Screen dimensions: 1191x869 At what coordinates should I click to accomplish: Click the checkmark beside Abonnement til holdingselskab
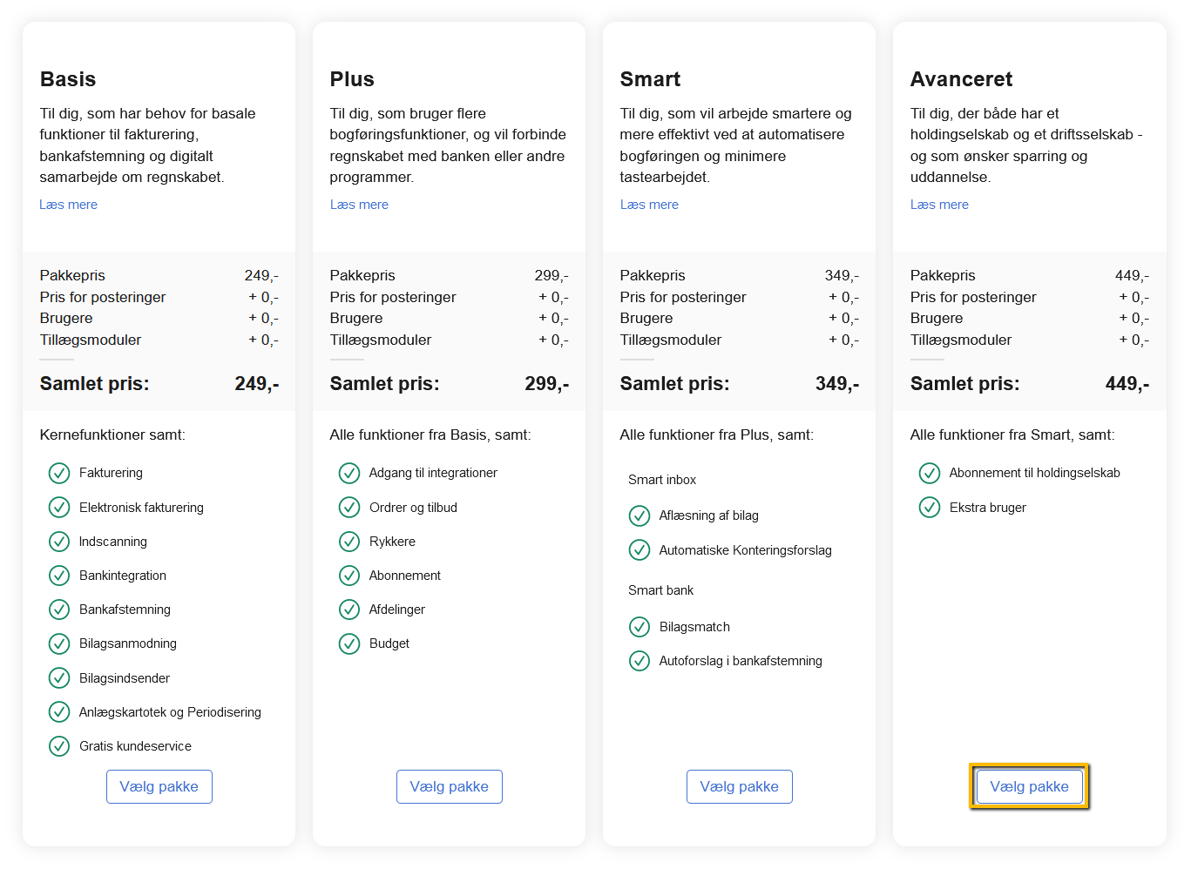[930, 473]
